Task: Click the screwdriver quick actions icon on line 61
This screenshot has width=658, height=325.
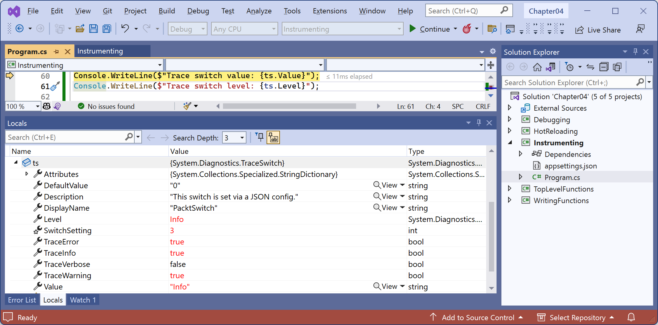Action: [55, 86]
